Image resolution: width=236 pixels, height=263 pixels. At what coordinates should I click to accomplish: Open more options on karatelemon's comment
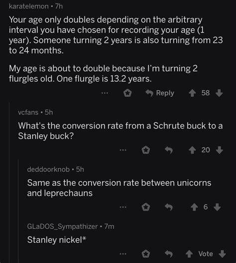105,93
